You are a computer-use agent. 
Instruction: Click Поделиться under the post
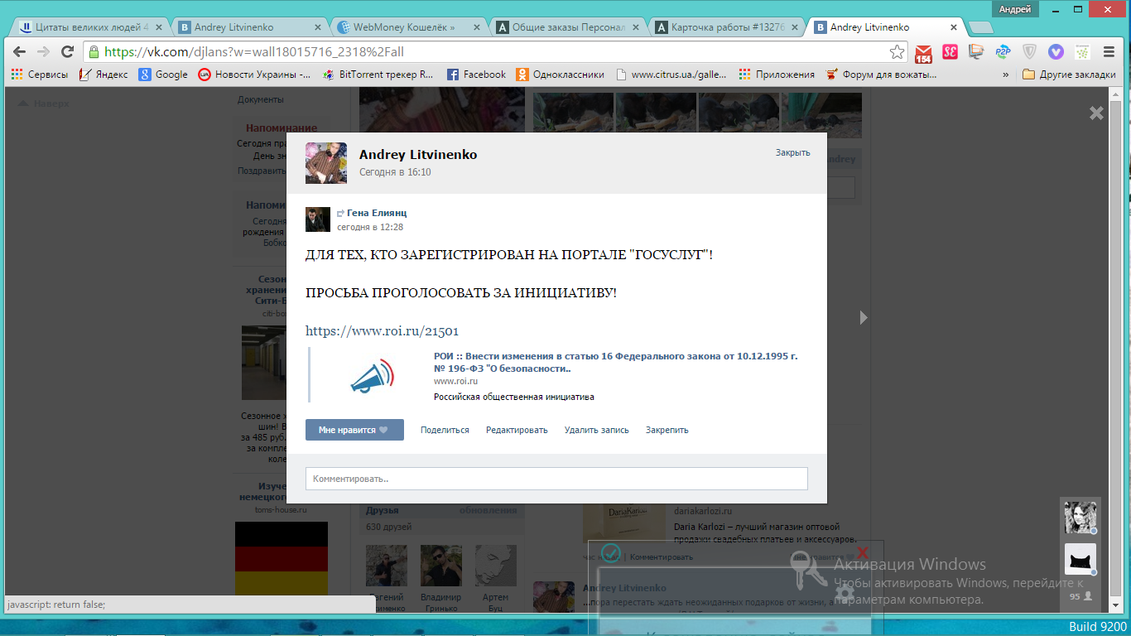445,430
